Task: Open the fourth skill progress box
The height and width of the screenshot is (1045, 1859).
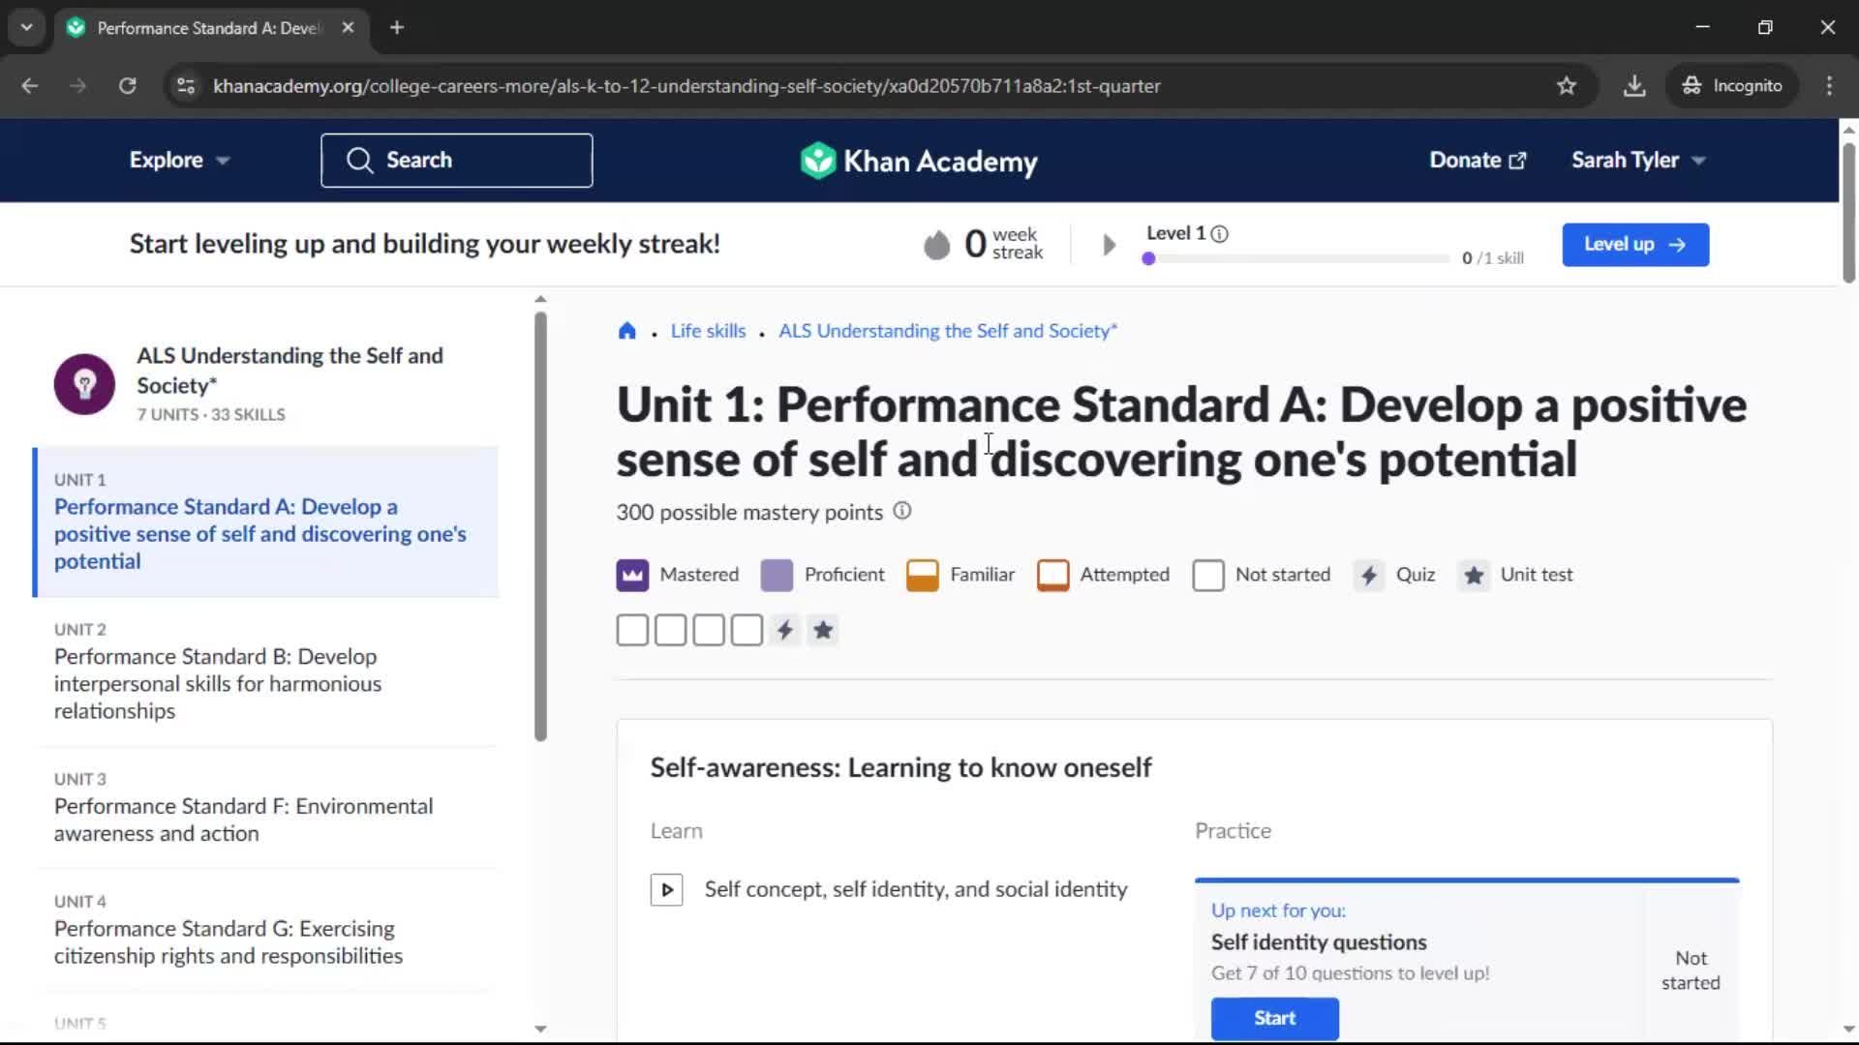Action: coord(747,631)
